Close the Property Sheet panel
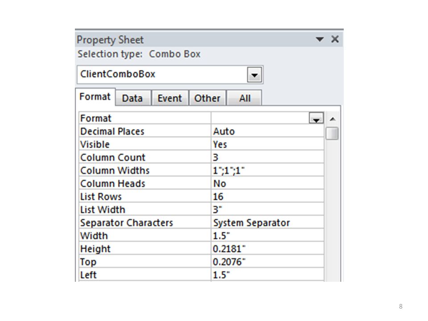The width and height of the screenshot is (428, 321). click(x=335, y=39)
